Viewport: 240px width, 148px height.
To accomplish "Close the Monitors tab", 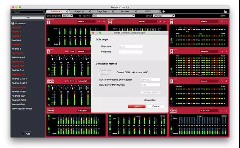I will click(136, 11).
